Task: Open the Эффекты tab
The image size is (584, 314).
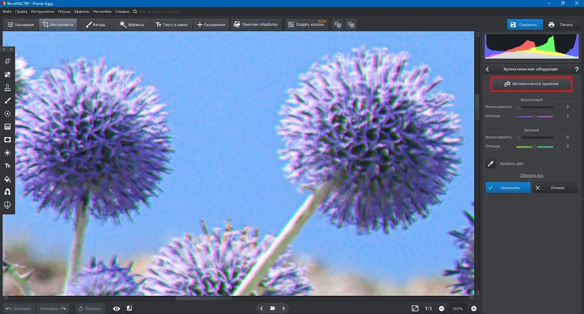Action: [131, 24]
